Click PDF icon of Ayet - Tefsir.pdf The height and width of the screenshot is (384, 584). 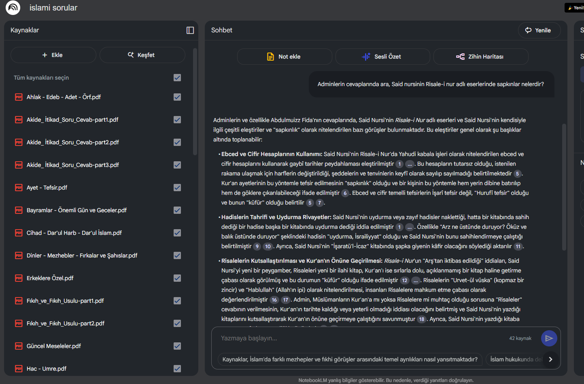coord(19,188)
